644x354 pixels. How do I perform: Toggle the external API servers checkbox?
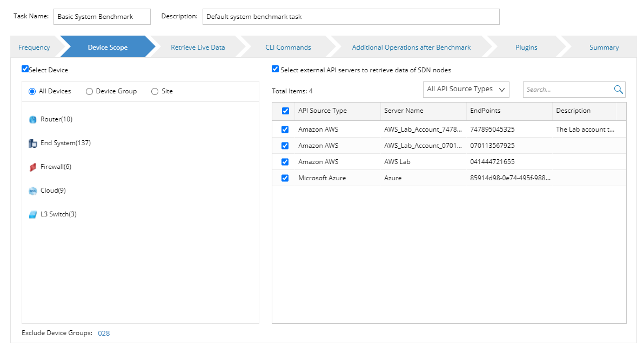276,69
